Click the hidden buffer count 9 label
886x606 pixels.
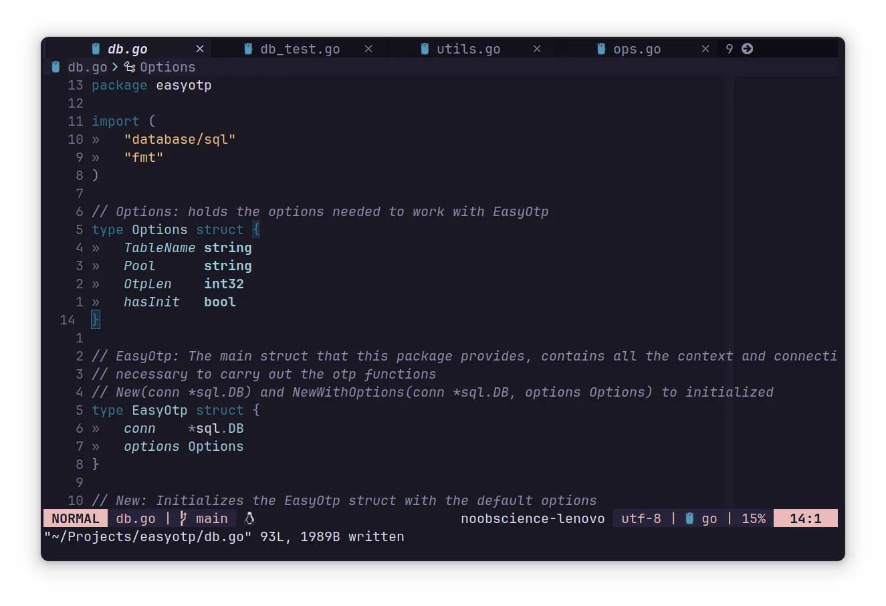pyautogui.click(x=729, y=48)
